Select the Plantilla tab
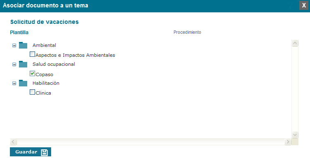The width and height of the screenshot is (310, 158). pyautogui.click(x=19, y=33)
